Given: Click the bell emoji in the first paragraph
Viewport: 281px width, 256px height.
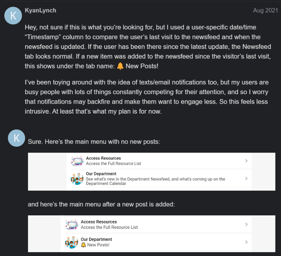Looking at the screenshot, I should click(x=121, y=66).
